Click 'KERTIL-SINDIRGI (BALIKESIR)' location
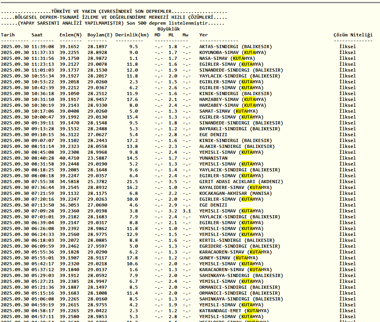This screenshot has width=380, height=322. pos(237,240)
